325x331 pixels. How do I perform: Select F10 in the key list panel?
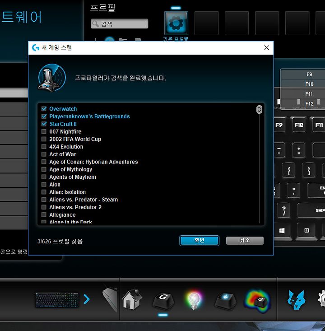[x=303, y=84]
